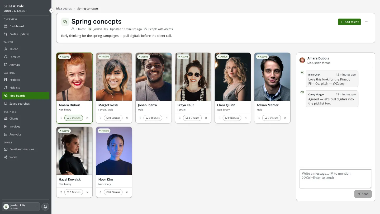Click the Add talent button
Image resolution: width=380 pixels, height=214 pixels.
(349, 22)
